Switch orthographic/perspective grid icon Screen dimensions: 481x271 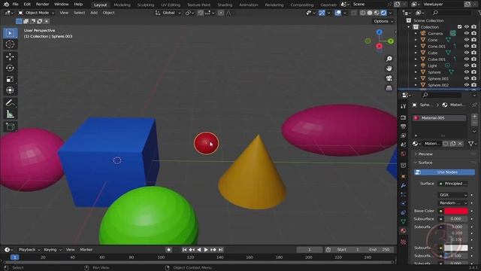coord(389,88)
